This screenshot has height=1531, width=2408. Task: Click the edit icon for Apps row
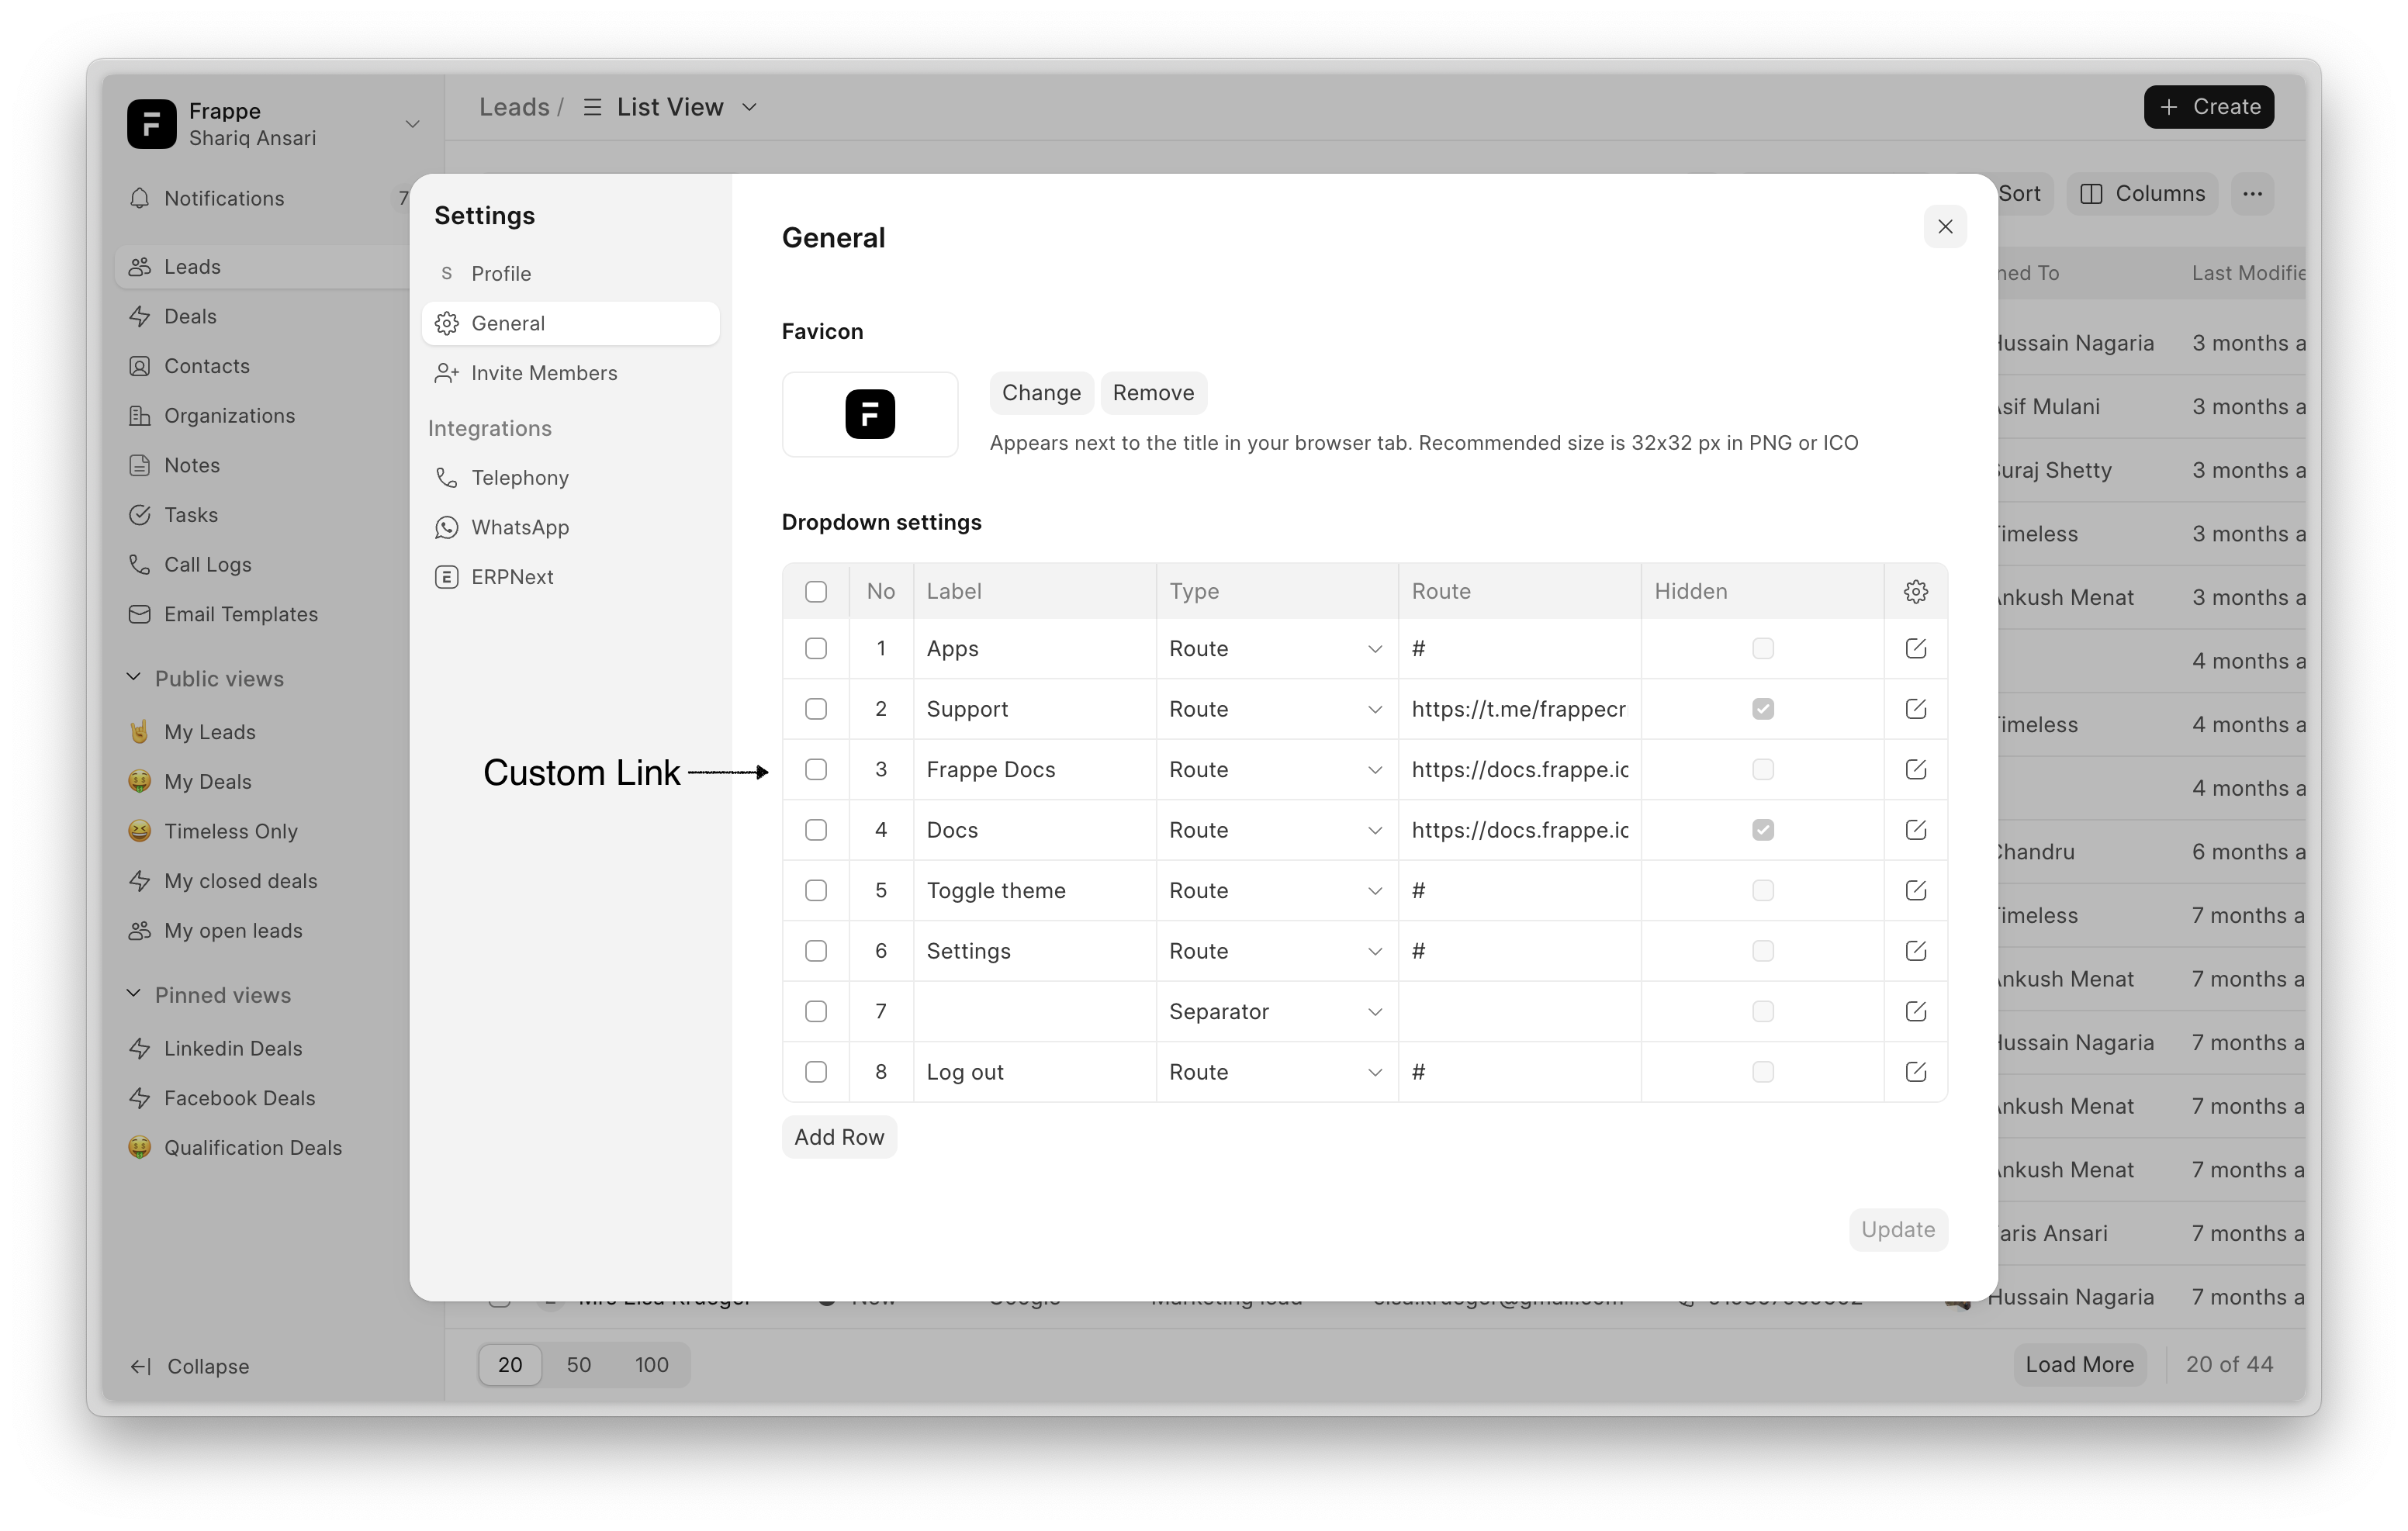pyautogui.click(x=1915, y=648)
